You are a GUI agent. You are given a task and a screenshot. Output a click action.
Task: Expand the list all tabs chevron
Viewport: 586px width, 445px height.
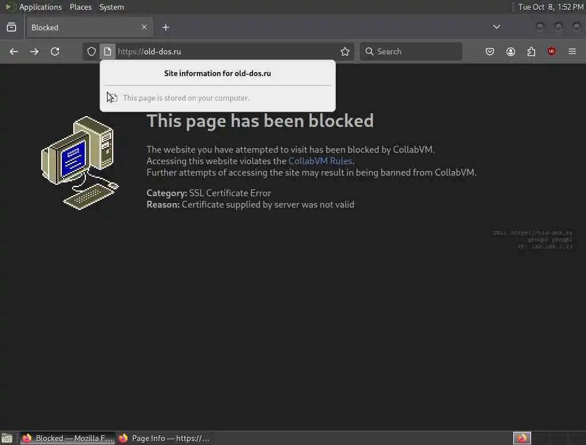496,27
